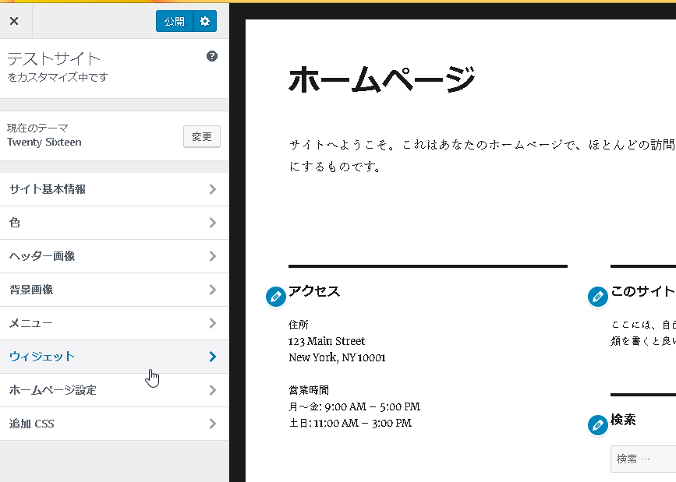Click the chevron arrow on the ウィジェット row
Screen dimensions: 676x482
[213, 357]
